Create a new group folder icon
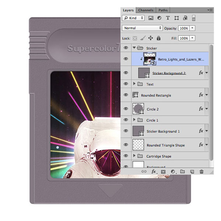This screenshot has height=221, width=221. click(183, 171)
